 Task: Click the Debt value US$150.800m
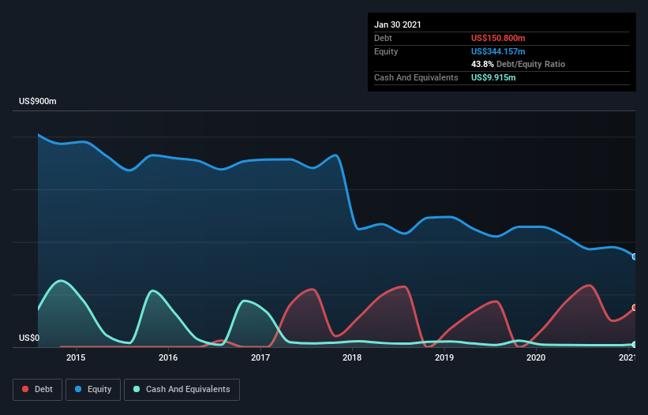click(x=498, y=38)
